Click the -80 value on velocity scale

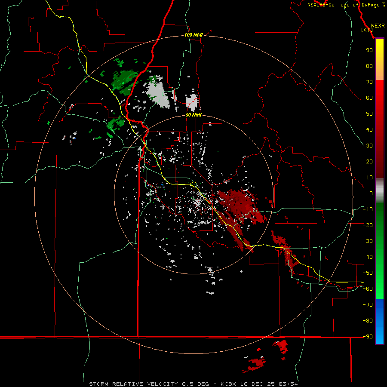tap(368, 321)
